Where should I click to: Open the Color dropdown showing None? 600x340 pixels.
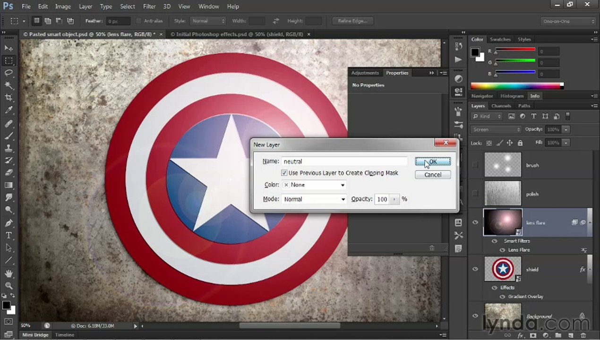pyautogui.click(x=314, y=185)
